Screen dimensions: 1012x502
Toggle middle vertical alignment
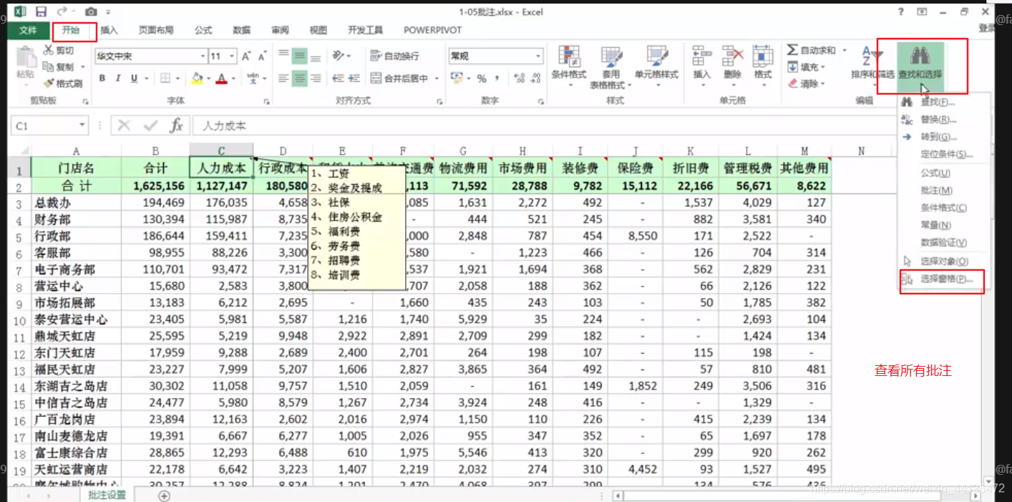point(299,56)
